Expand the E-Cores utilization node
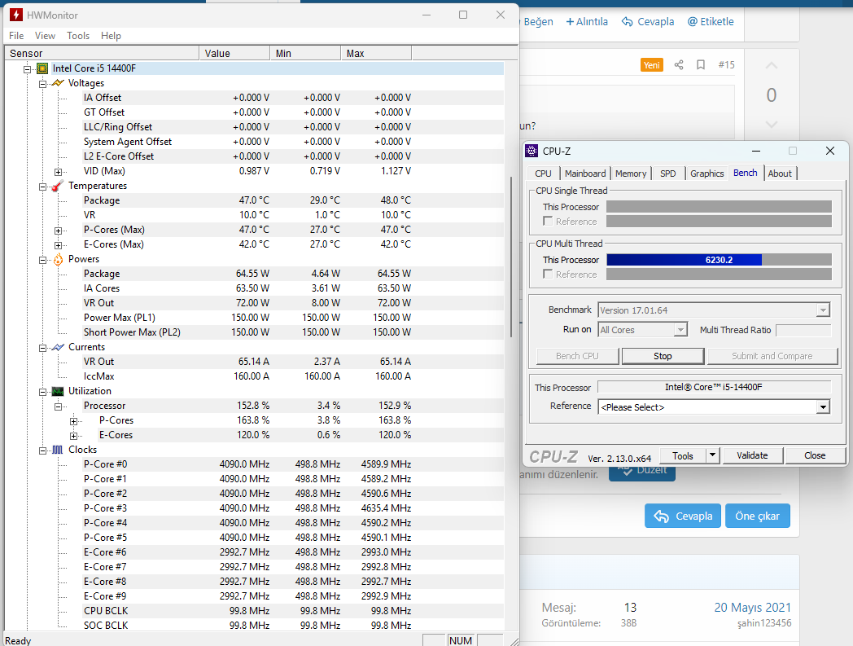 [73, 437]
